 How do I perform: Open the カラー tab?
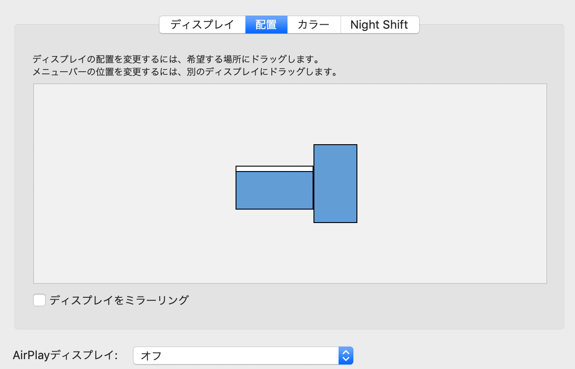click(313, 25)
